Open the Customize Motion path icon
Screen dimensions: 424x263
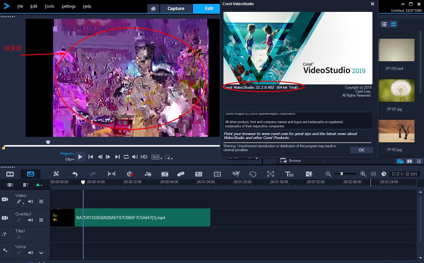pos(253,174)
